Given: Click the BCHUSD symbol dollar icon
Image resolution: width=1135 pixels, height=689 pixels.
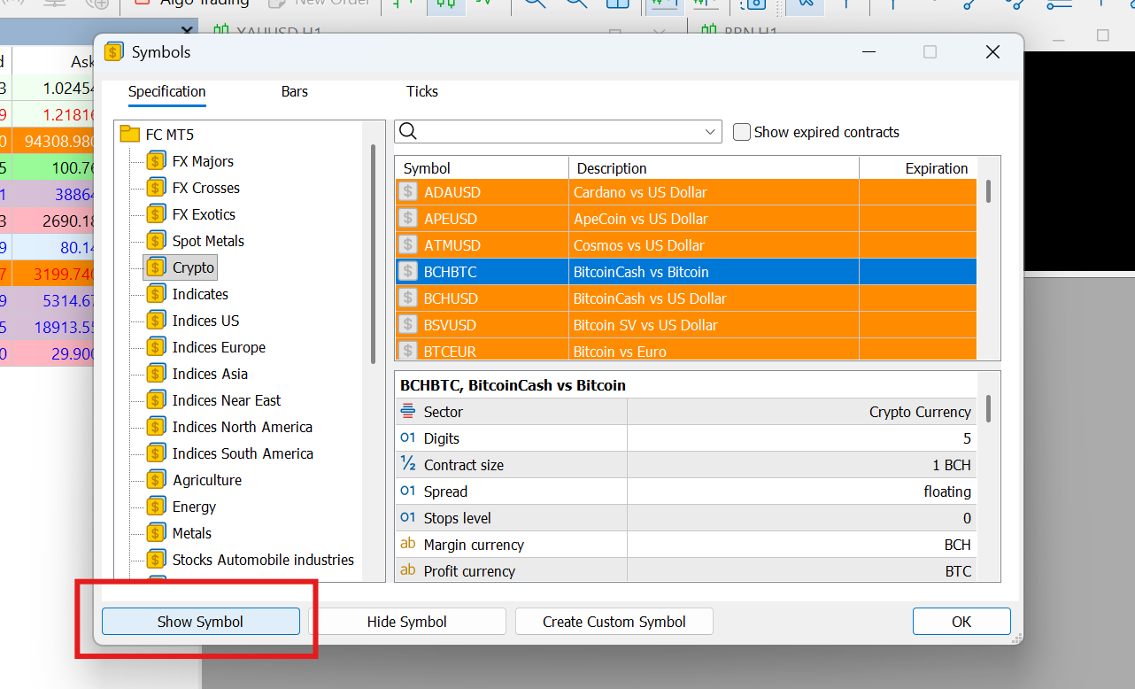Looking at the screenshot, I should click(408, 298).
